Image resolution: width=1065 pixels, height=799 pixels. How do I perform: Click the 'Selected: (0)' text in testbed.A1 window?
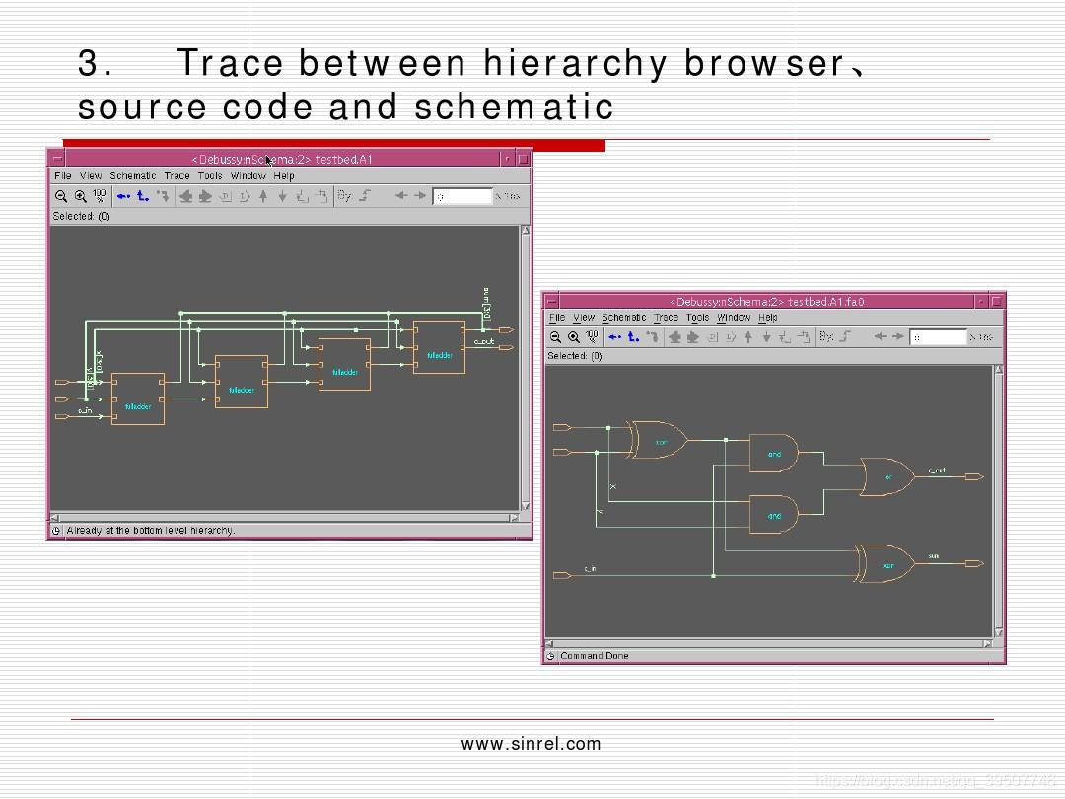click(x=81, y=216)
